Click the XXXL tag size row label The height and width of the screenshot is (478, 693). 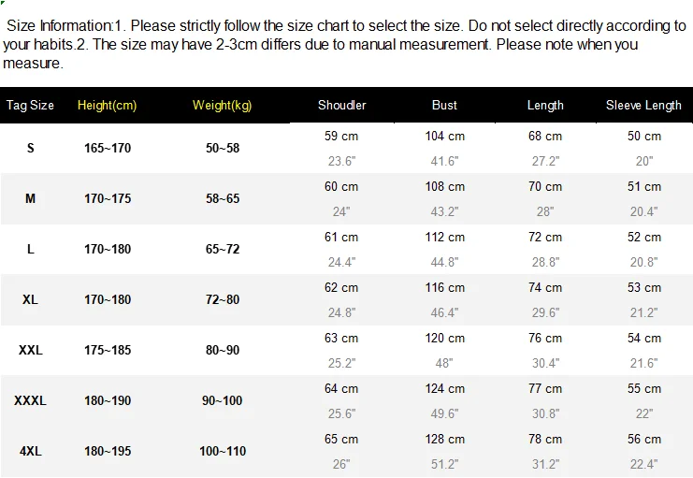click(x=31, y=400)
